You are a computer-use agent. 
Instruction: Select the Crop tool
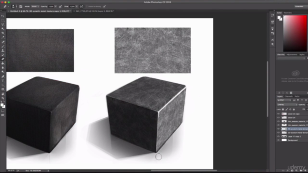3,33
